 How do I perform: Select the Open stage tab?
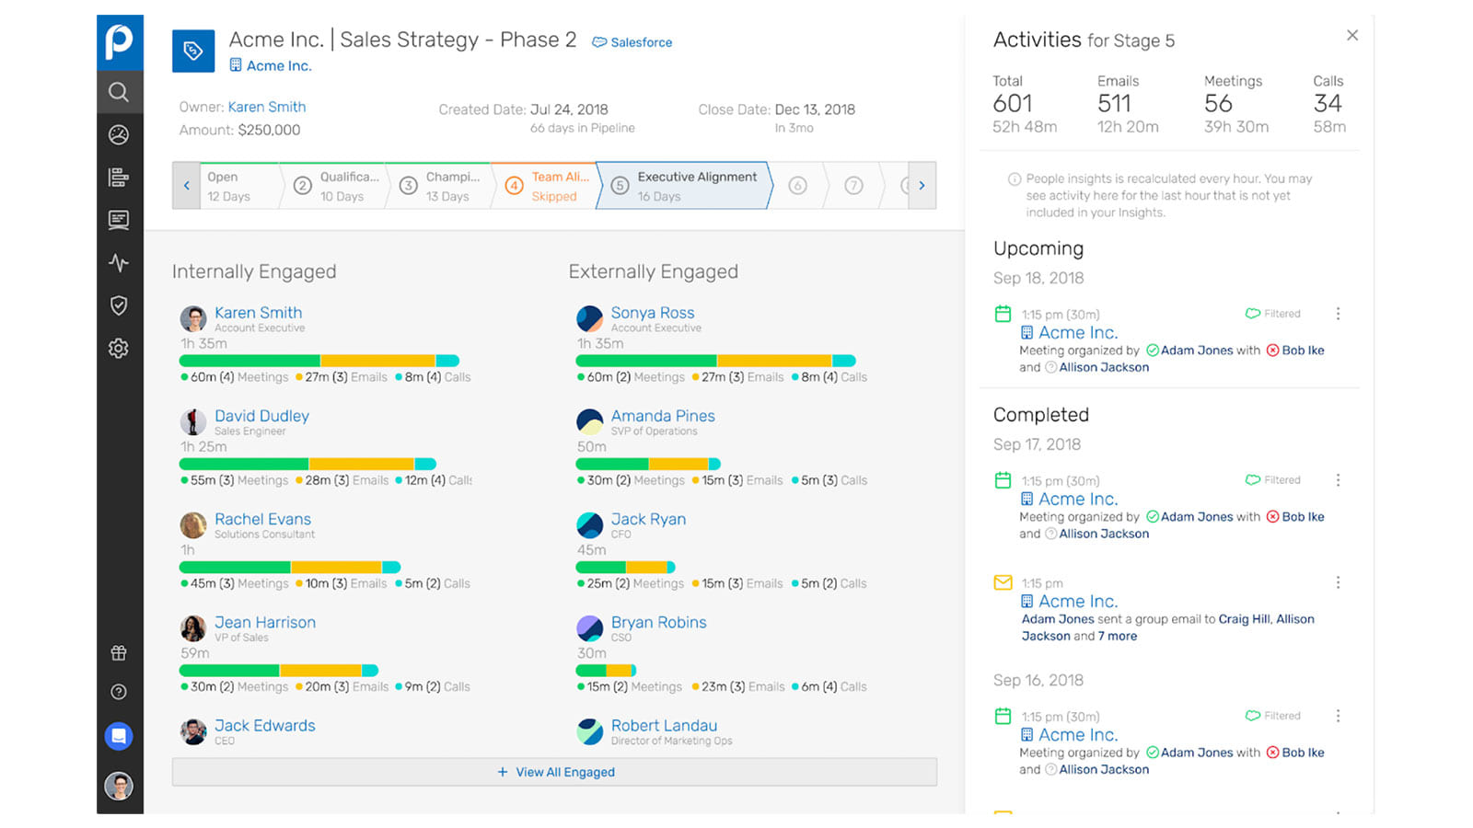point(239,186)
